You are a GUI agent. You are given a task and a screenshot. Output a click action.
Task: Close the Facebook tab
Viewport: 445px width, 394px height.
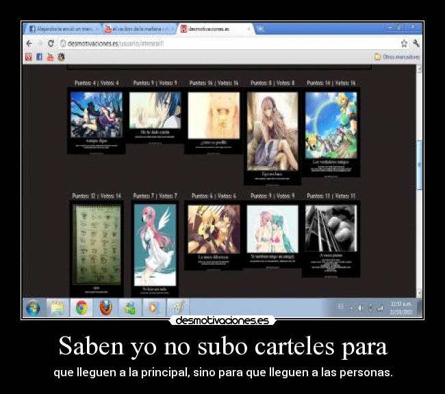pos(97,29)
